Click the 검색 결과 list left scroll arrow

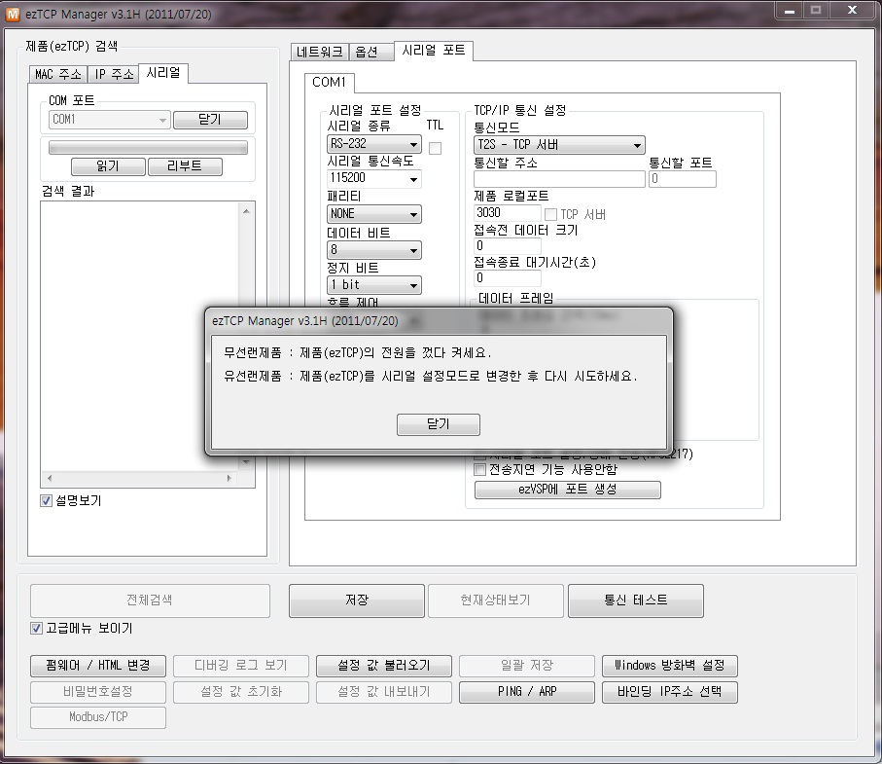tap(50, 479)
